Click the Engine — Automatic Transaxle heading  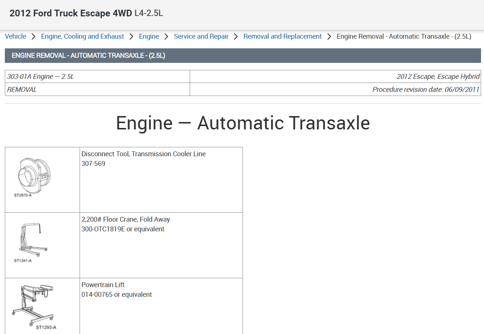tap(243, 123)
